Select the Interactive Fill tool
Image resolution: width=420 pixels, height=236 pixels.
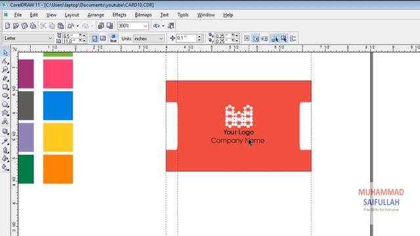[5, 168]
